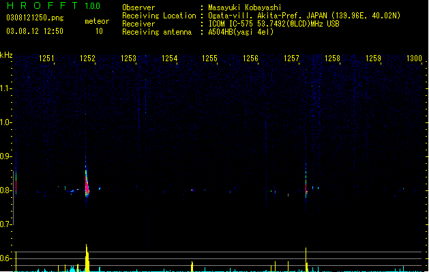This screenshot has height=272, width=429.
Task: Click the 1300 time marker label
Action: 414,58
